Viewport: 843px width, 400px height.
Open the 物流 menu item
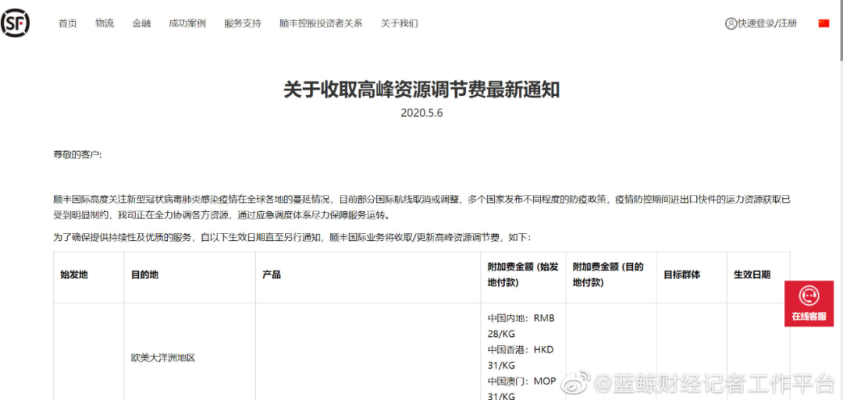105,23
